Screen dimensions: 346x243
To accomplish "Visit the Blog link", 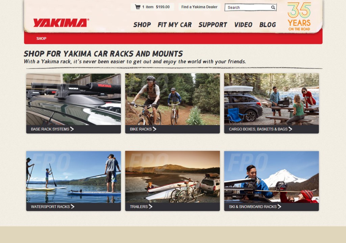I will (268, 25).
